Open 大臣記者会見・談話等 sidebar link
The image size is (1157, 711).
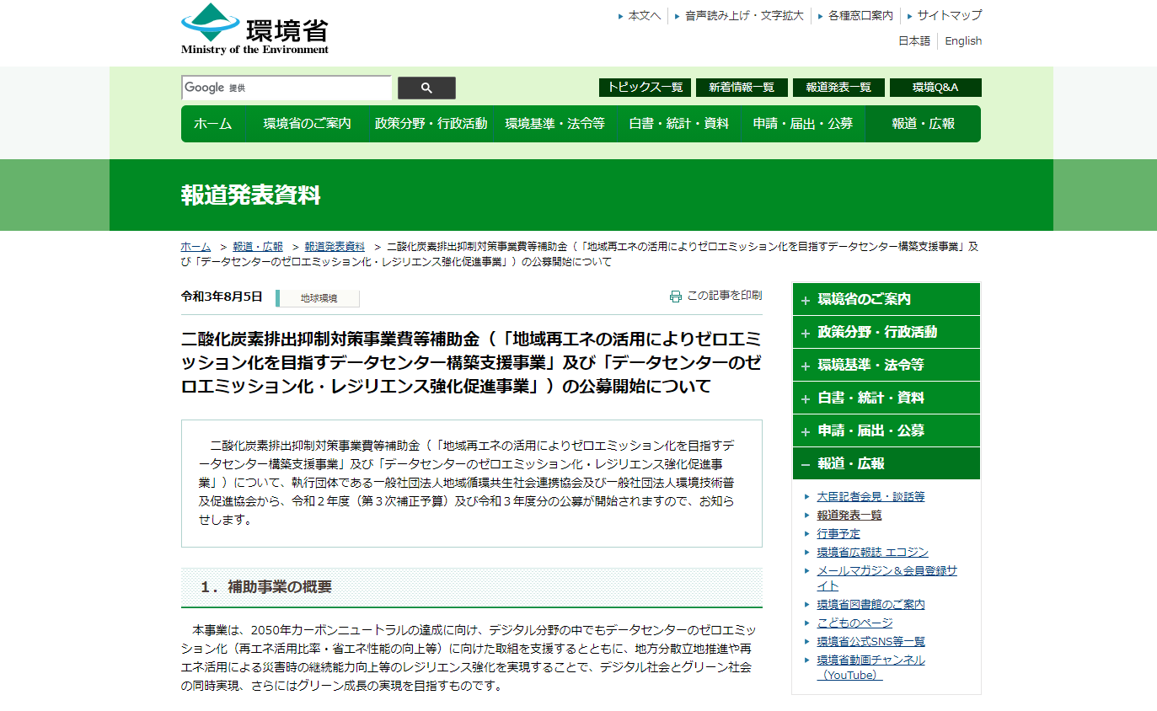pos(870,497)
